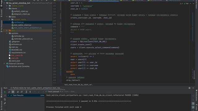Open test_sqlite_client_antipattern.py file
The image size is (198, 111).
pyautogui.click(x=28, y=28)
